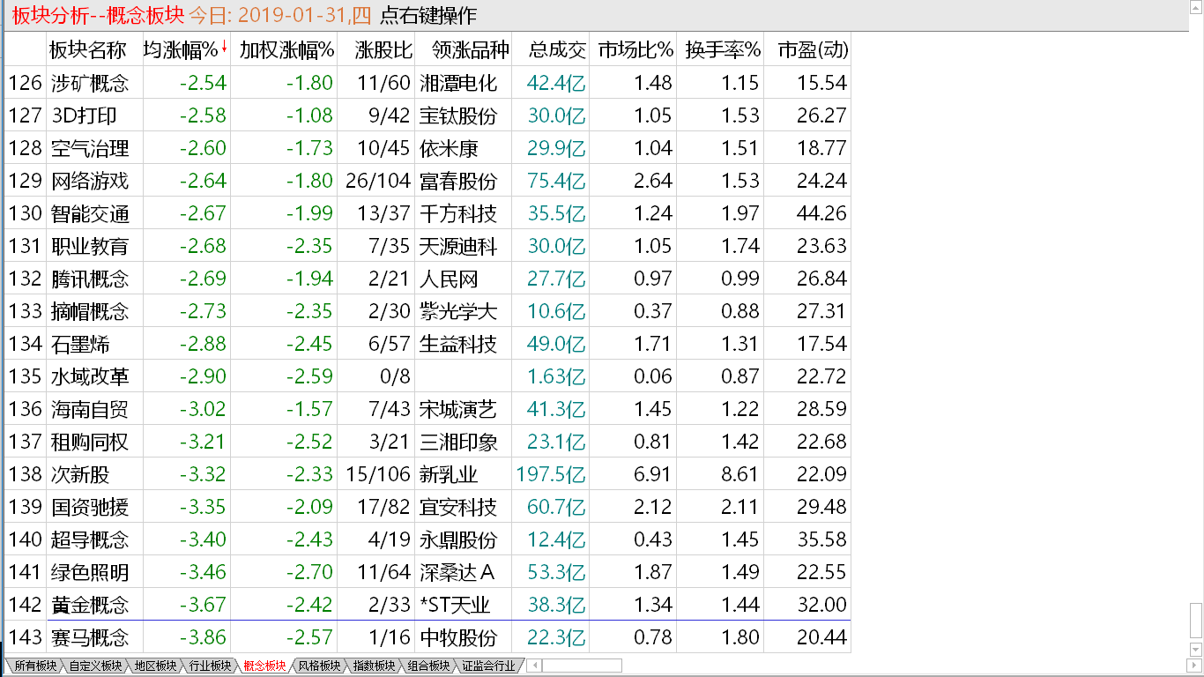Select the 涉矿概念 row name
The image size is (1204, 677).
point(90,83)
